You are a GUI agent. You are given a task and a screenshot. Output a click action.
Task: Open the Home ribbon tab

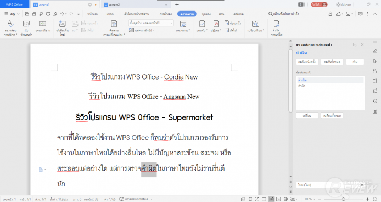93,14
